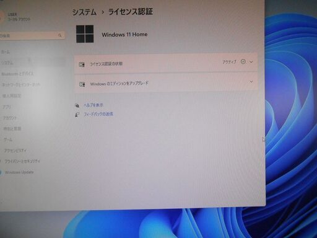Open the USER local account profile
The image size is (317, 238).
(x=15, y=17)
